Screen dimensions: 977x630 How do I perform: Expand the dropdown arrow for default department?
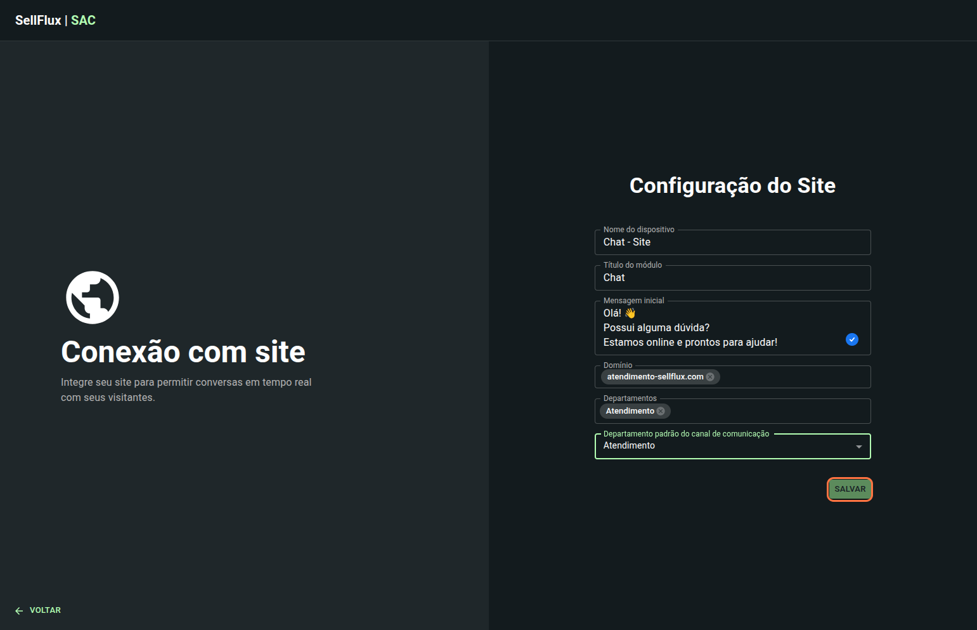[x=858, y=447]
